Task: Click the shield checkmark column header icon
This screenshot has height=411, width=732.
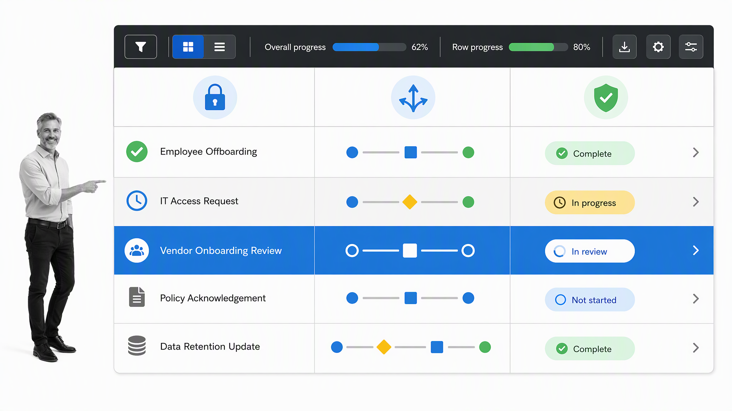Action: click(x=606, y=97)
